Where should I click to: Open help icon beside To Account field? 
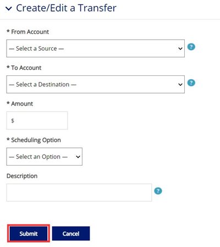[x=191, y=83]
